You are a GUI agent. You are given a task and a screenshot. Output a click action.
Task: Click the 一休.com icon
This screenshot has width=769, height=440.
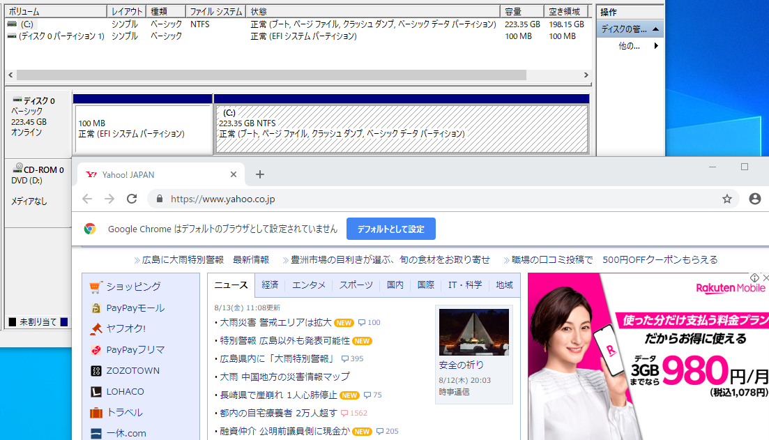click(96, 433)
